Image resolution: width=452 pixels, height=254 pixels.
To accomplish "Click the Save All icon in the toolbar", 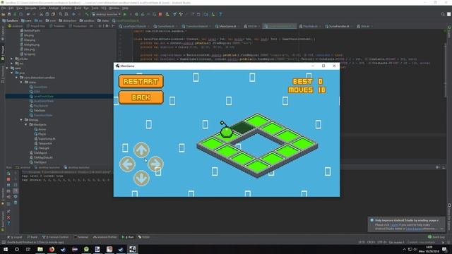I will point(9,14).
